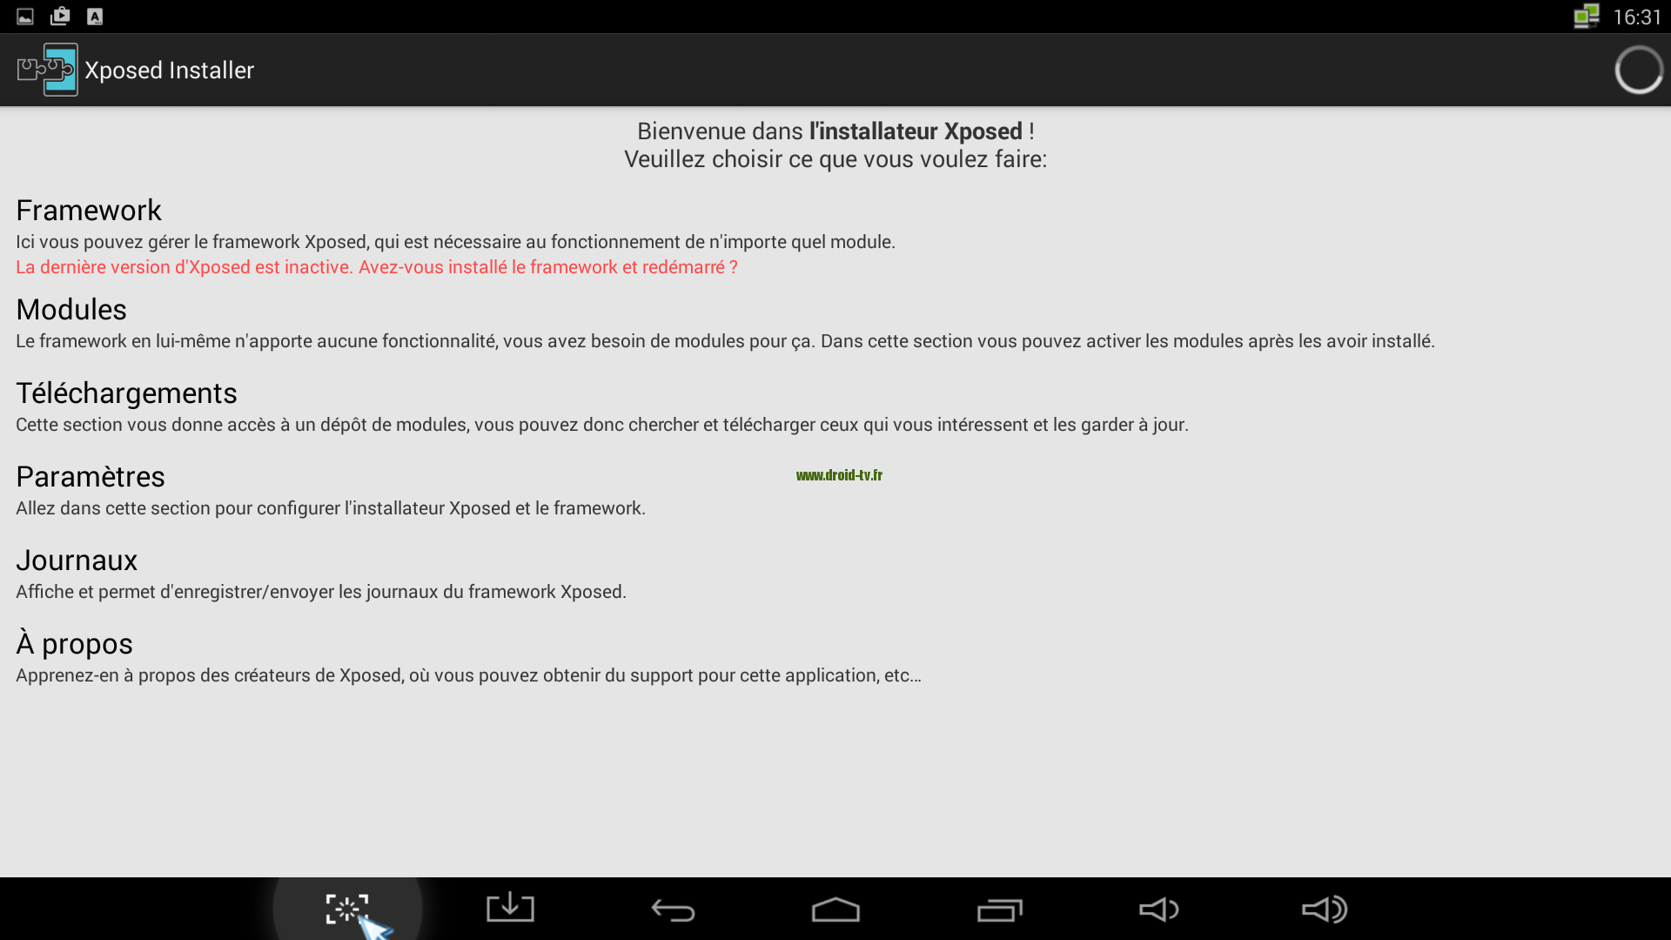Click the crosshair/focus icon in navbar
This screenshot has width=1671, height=940.
coord(348,907)
